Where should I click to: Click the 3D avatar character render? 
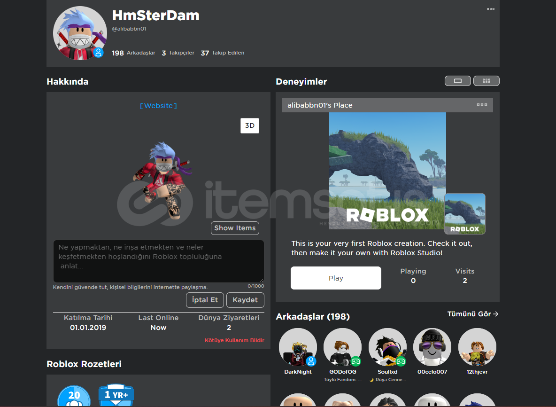click(162, 180)
